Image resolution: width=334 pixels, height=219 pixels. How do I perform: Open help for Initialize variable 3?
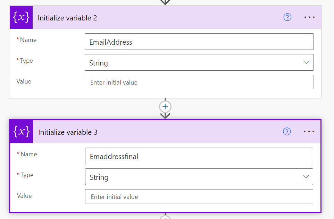287,132
